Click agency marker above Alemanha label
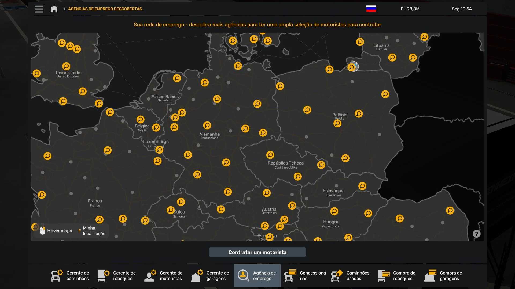 coord(207,125)
